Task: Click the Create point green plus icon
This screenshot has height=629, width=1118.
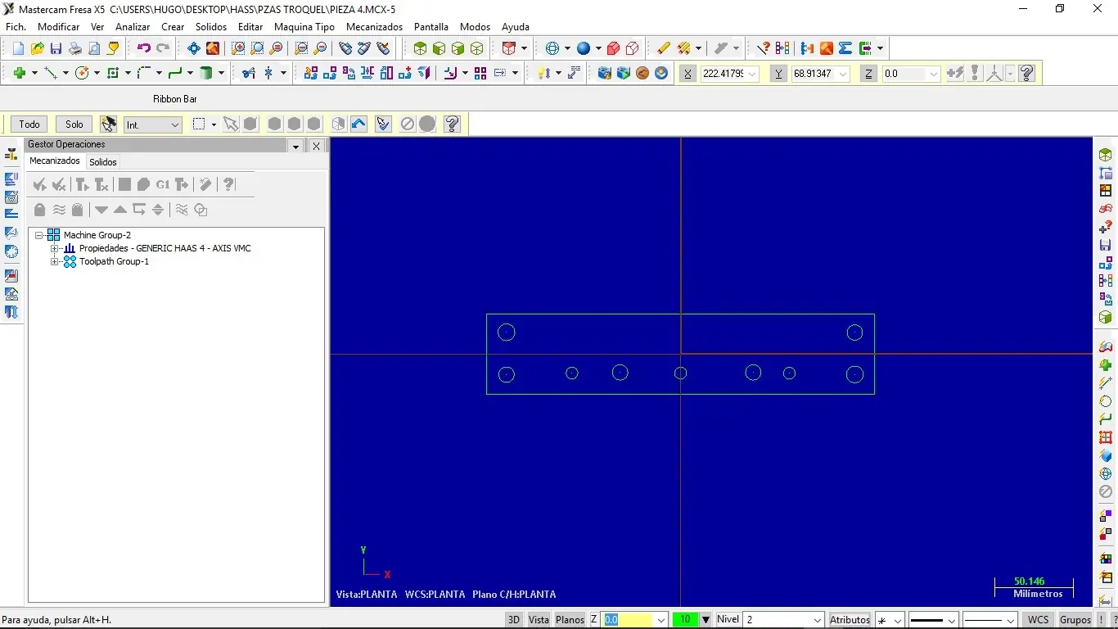Action: click(x=20, y=73)
